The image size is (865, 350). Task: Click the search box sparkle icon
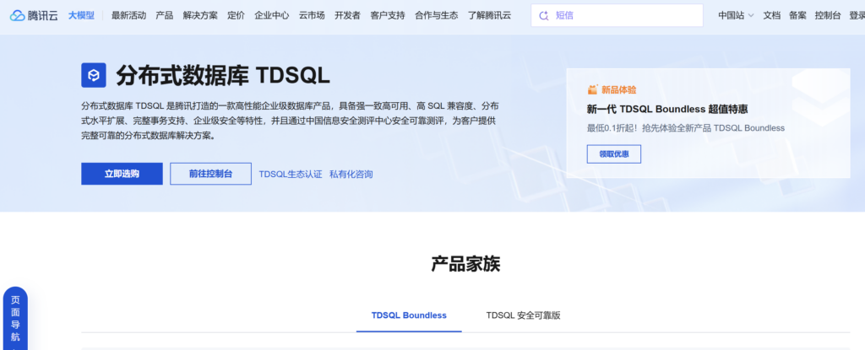pyautogui.click(x=544, y=15)
